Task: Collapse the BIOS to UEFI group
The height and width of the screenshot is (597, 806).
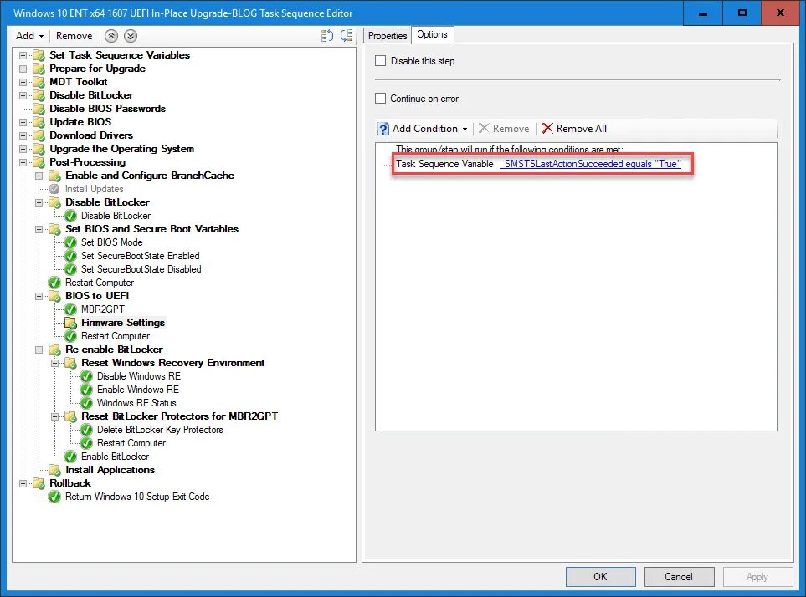Action: [x=39, y=296]
